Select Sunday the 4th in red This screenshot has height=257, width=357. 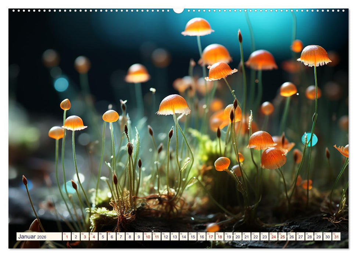coord(93,238)
